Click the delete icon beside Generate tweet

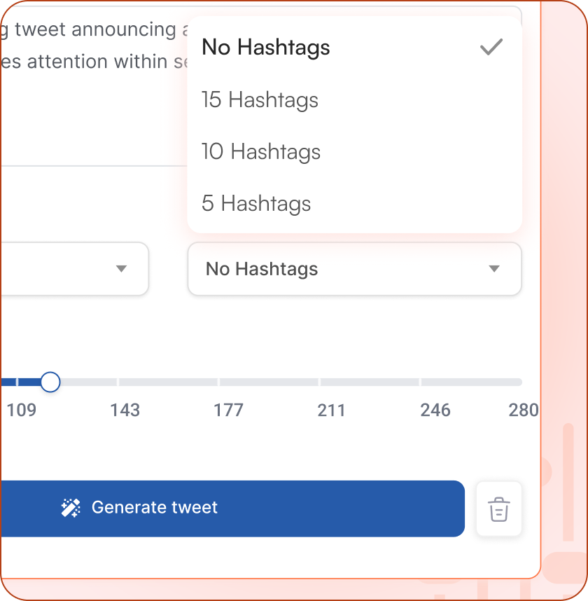tap(498, 509)
